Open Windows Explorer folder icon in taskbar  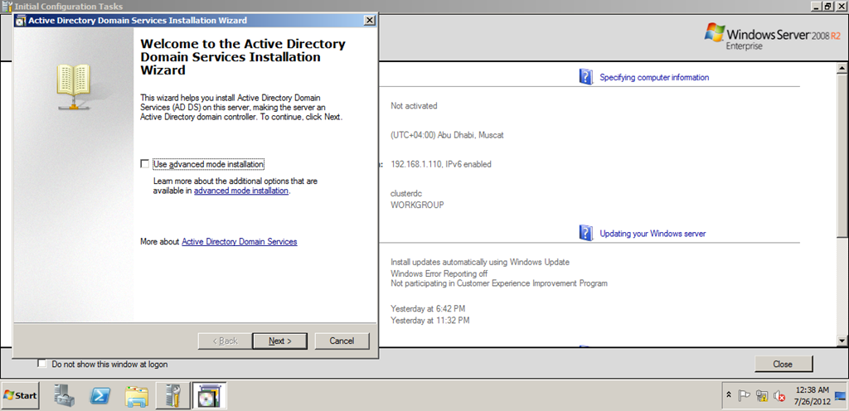click(x=136, y=396)
